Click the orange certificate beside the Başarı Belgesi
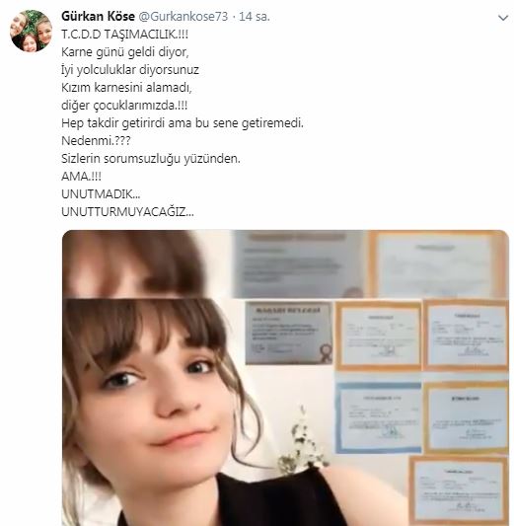 [378, 336]
